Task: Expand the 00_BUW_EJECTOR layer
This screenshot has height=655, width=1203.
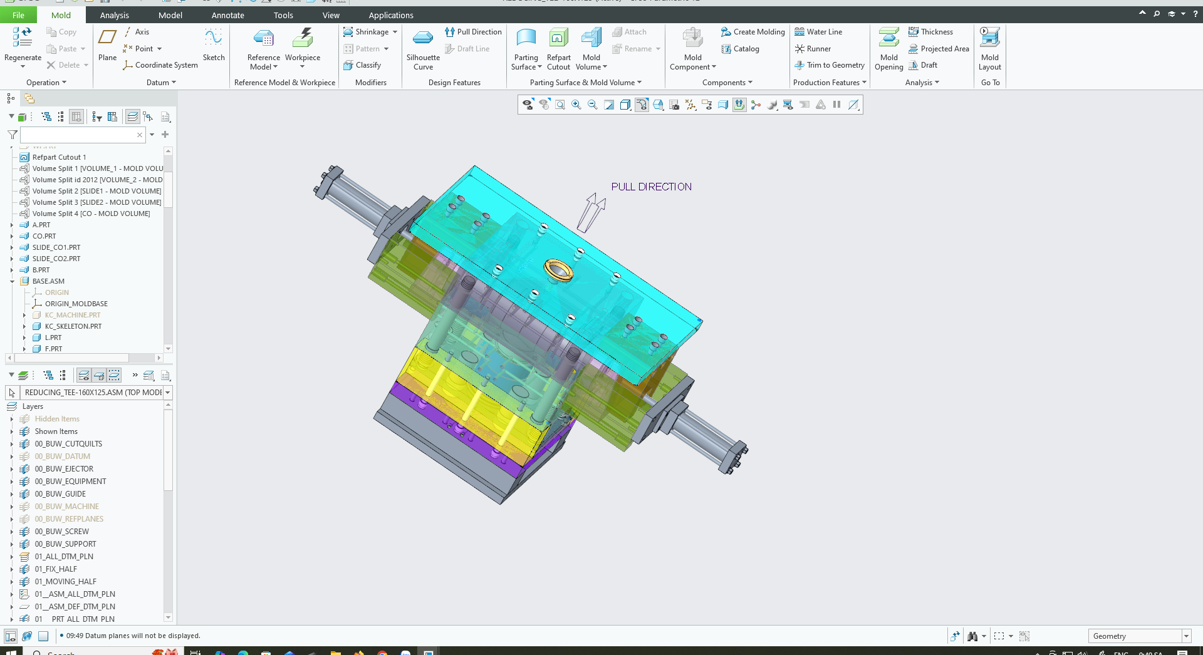Action: [x=12, y=469]
